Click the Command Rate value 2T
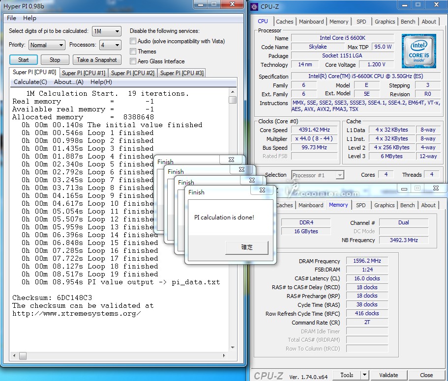 pos(367,322)
